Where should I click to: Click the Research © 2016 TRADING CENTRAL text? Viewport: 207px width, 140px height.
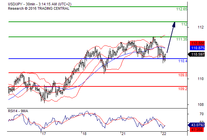(x=39, y=8)
